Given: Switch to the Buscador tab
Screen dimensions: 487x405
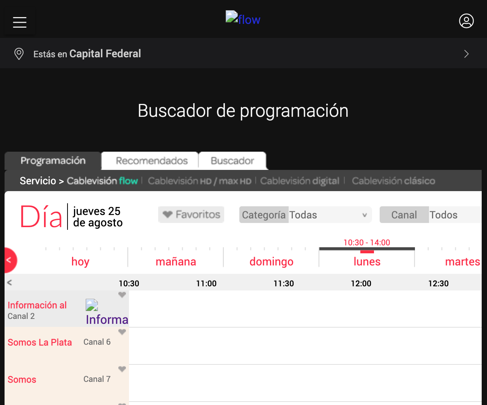Looking at the screenshot, I should (233, 161).
